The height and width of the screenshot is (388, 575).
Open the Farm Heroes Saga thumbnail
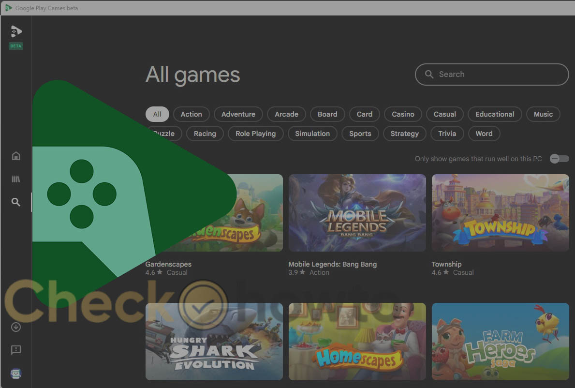[500, 342]
